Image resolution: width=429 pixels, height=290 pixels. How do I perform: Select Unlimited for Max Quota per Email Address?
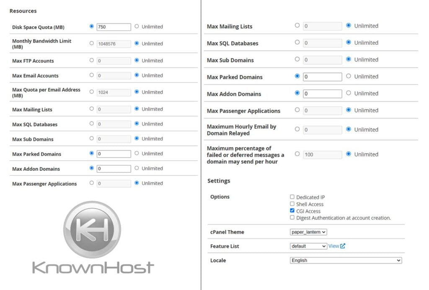click(137, 92)
